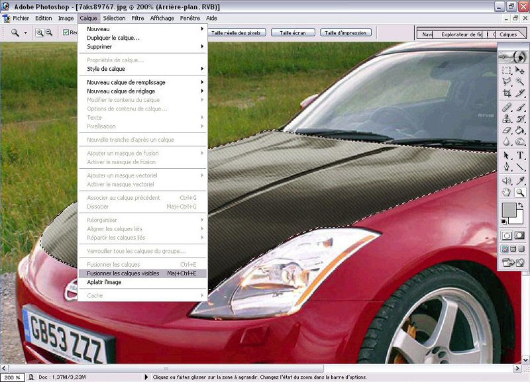530x382 pixels.
Task: Open the Affichage menu
Action: tap(162, 19)
